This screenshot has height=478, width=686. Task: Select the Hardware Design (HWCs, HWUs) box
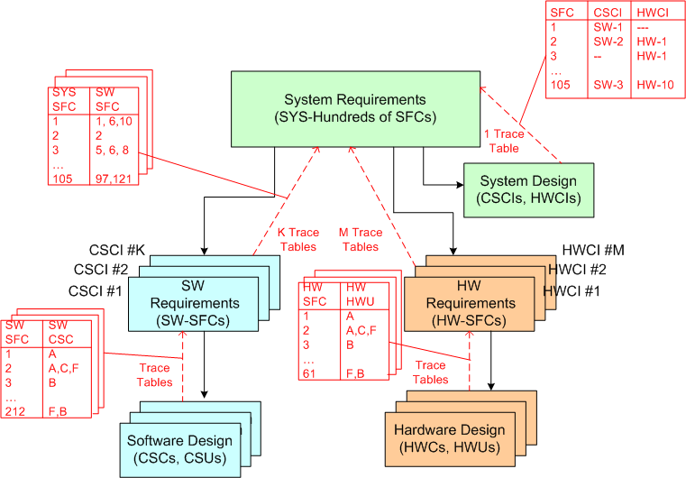pos(447,437)
